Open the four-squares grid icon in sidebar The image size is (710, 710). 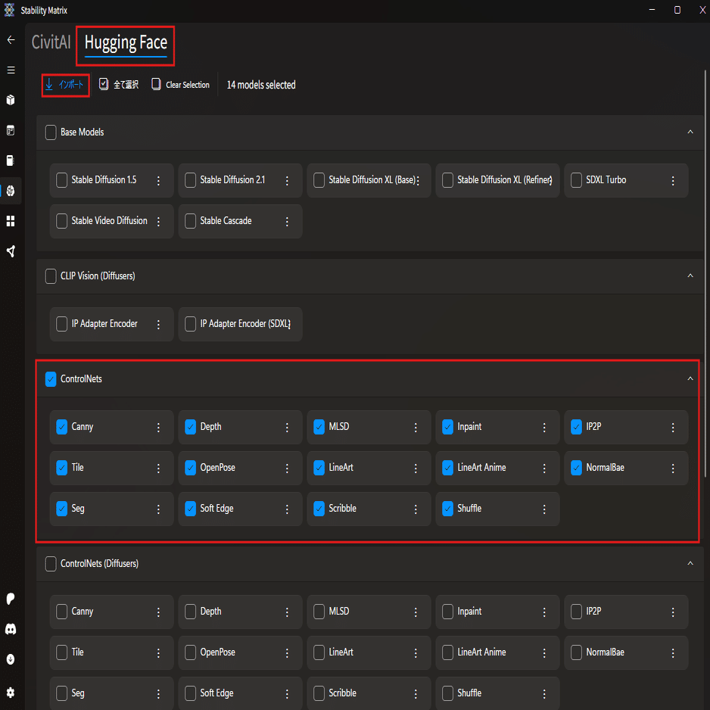coord(11,221)
